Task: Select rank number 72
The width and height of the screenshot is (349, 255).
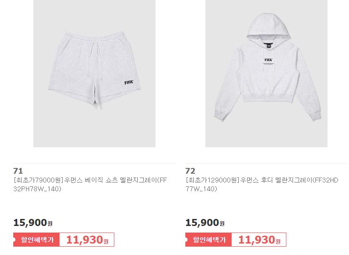Action: [190, 171]
